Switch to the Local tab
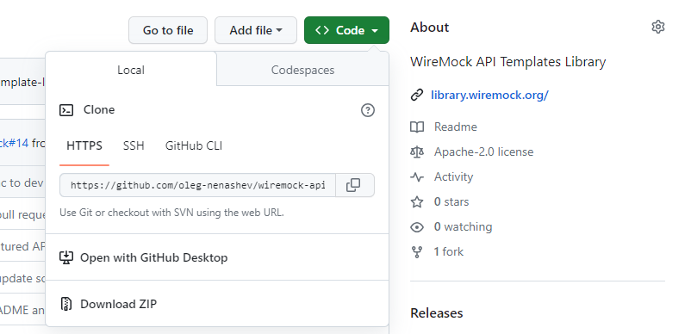Screen dimensions: 691x334 (x=131, y=70)
